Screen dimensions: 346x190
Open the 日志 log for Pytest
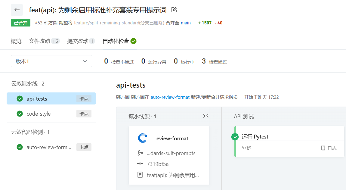pos(329,148)
